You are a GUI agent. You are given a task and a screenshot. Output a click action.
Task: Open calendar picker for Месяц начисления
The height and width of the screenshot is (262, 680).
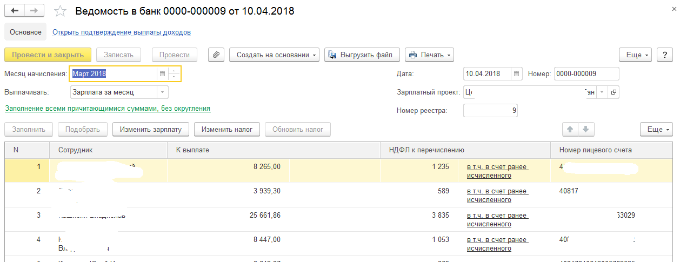point(162,73)
